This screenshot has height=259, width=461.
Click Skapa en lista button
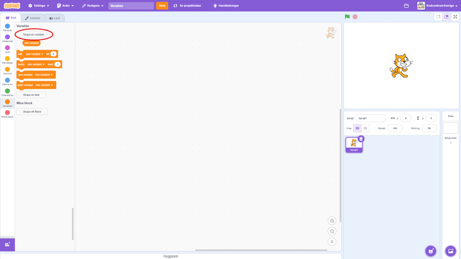[x=31, y=94]
